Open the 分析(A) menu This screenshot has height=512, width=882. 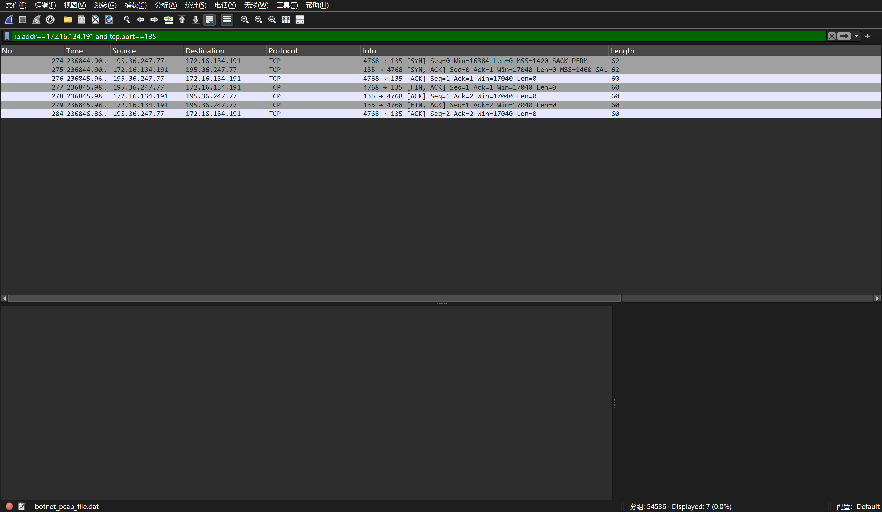click(x=166, y=5)
